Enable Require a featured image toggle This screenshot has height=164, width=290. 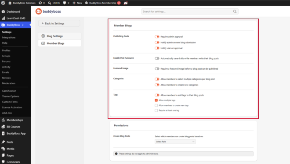(157, 68)
